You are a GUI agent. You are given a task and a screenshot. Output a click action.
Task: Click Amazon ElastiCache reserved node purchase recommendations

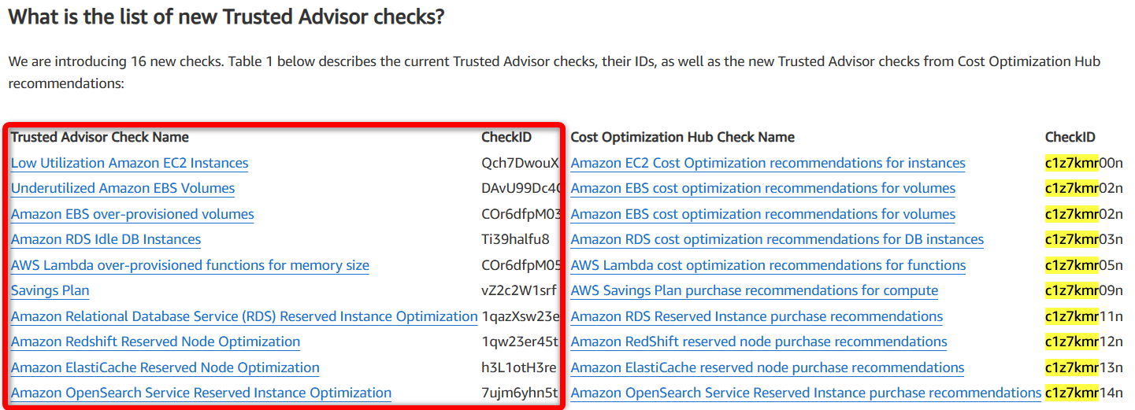(x=767, y=368)
